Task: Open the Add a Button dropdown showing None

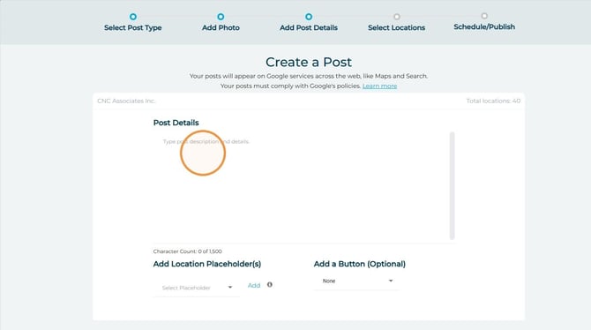Action: (x=356, y=281)
